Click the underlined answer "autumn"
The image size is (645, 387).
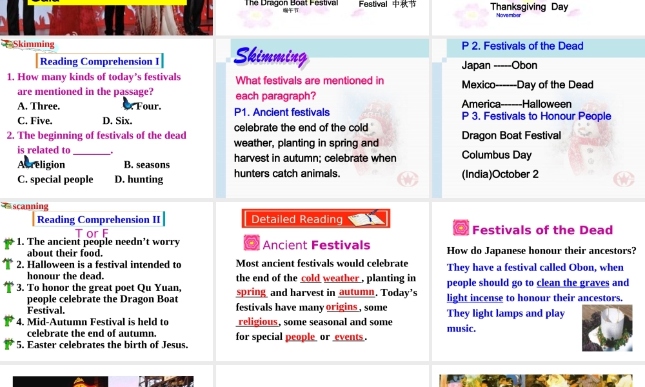(x=357, y=292)
